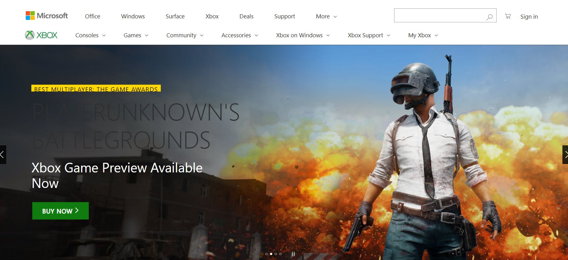
Task: Open the Games dropdown
Action: point(136,35)
